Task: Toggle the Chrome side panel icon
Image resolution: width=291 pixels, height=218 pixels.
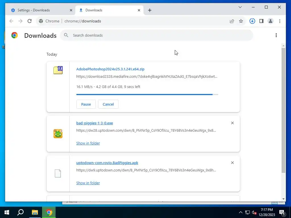Action: pyautogui.click(x=261, y=21)
